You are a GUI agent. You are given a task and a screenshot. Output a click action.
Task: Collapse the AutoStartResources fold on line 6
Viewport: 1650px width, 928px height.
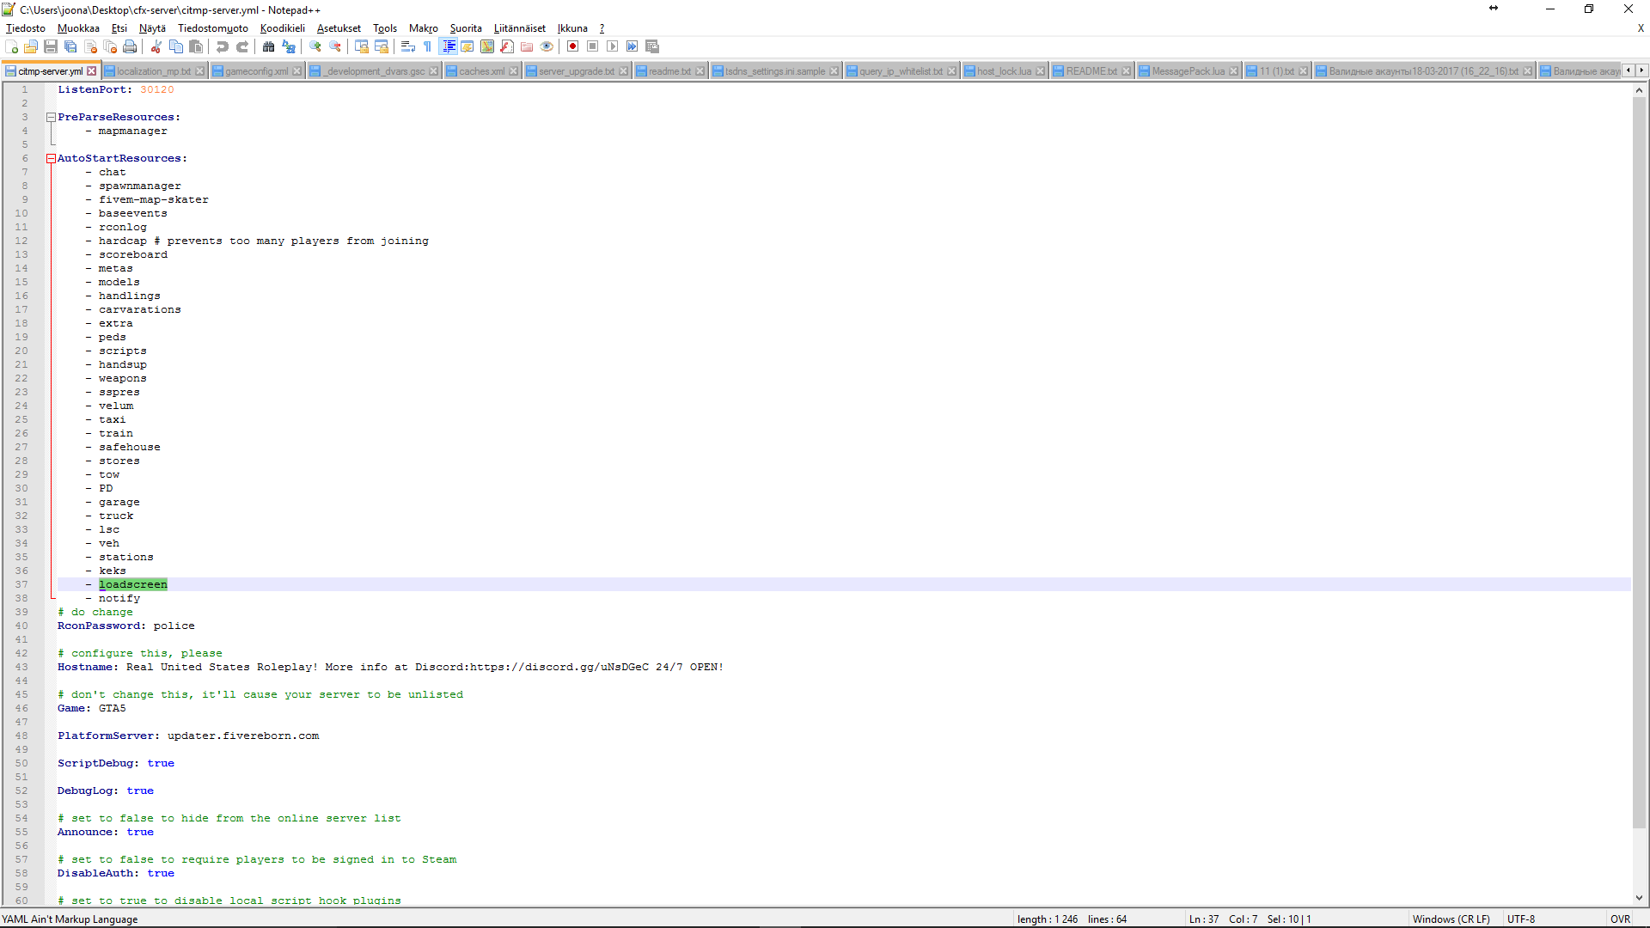(x=51, y=158)
